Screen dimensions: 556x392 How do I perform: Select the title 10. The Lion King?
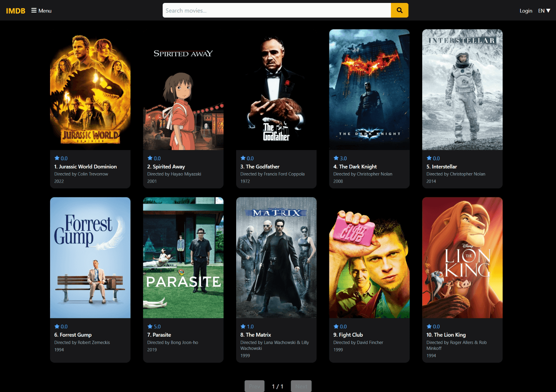(446, 335)
